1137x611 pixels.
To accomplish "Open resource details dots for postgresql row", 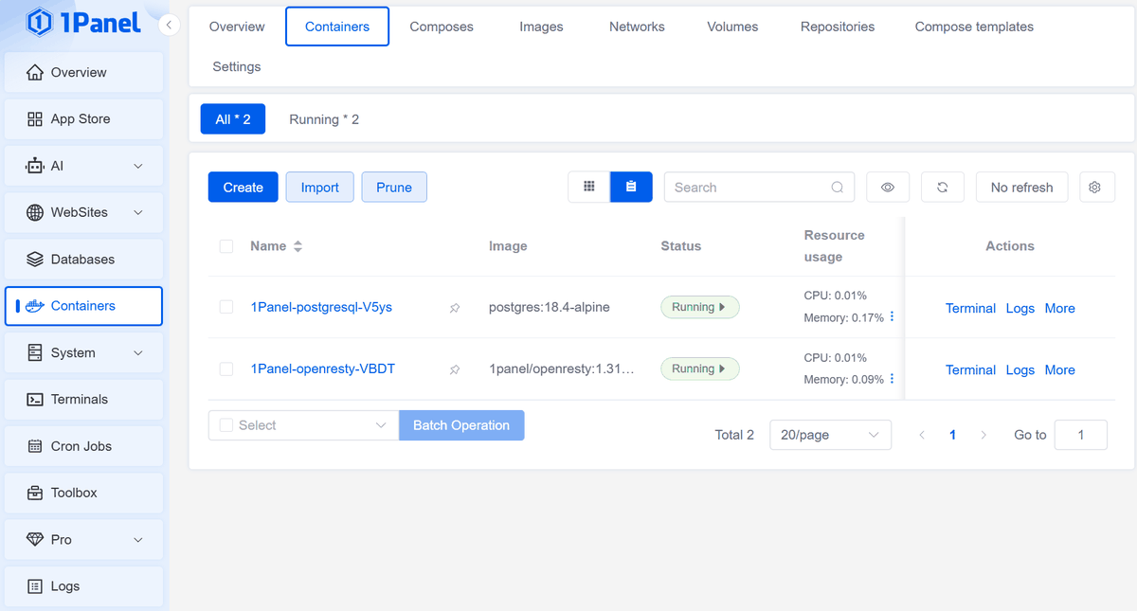I will click(x=893, y=317).
